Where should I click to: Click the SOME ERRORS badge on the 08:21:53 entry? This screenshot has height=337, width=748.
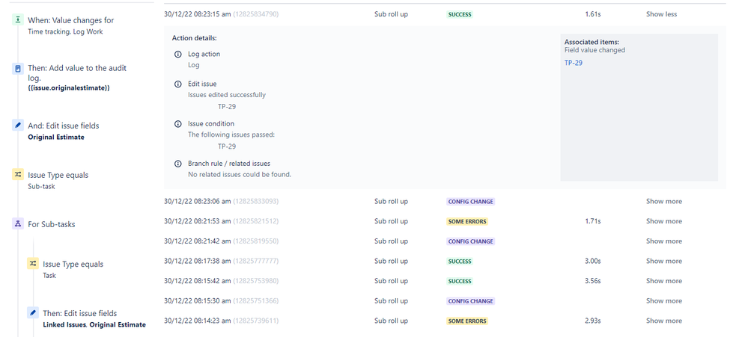point(467,222)
